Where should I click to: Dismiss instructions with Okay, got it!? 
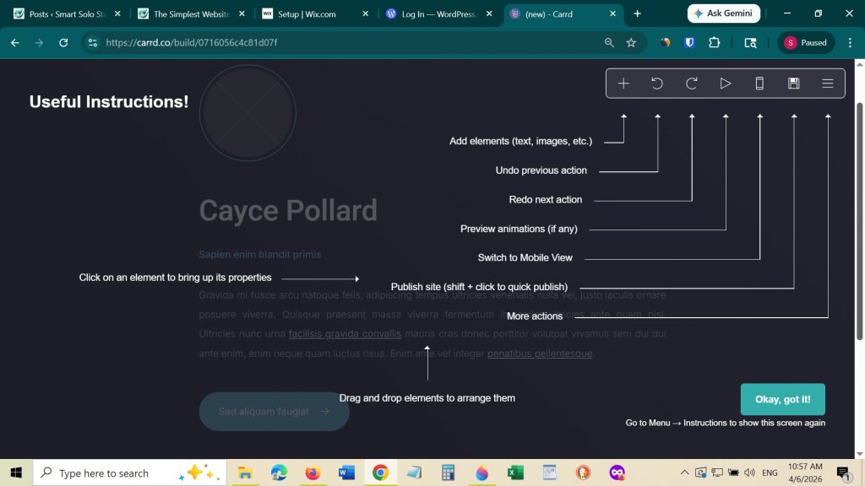click(x=782, y=399)
